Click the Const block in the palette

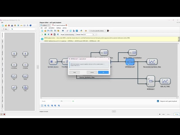coord(14,54)
